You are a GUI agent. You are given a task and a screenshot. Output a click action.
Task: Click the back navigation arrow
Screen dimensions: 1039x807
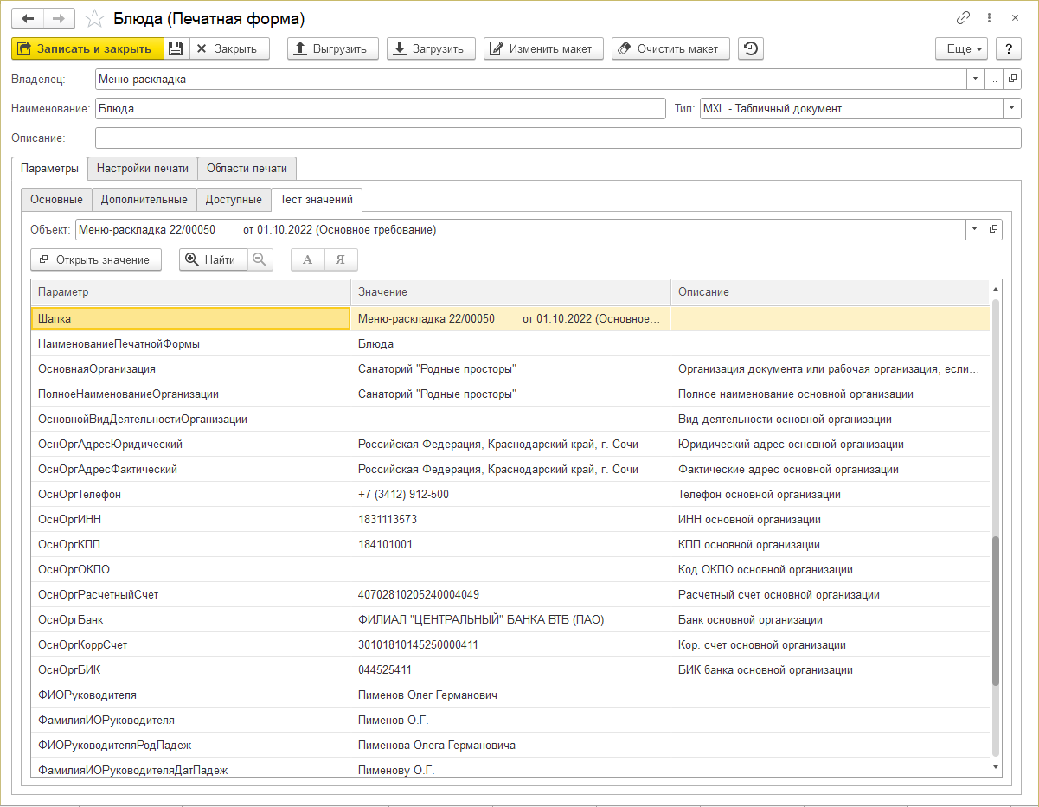coord(28,18)
